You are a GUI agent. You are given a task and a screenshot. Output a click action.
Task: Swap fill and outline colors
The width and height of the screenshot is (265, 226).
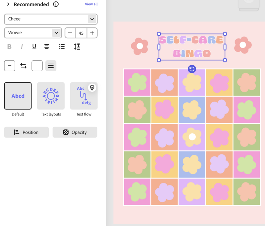23,66
